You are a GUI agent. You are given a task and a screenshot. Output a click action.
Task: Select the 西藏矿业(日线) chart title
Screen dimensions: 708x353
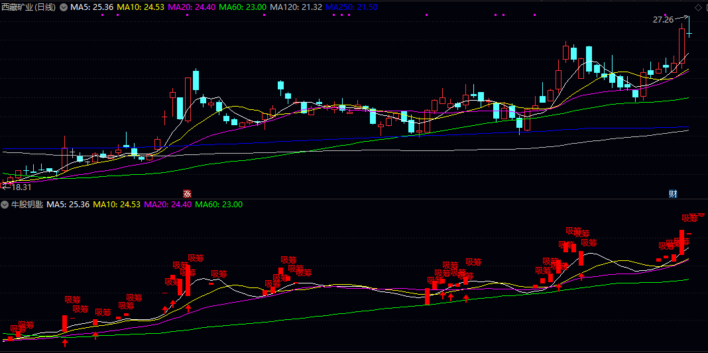click(x=29, y=7)
